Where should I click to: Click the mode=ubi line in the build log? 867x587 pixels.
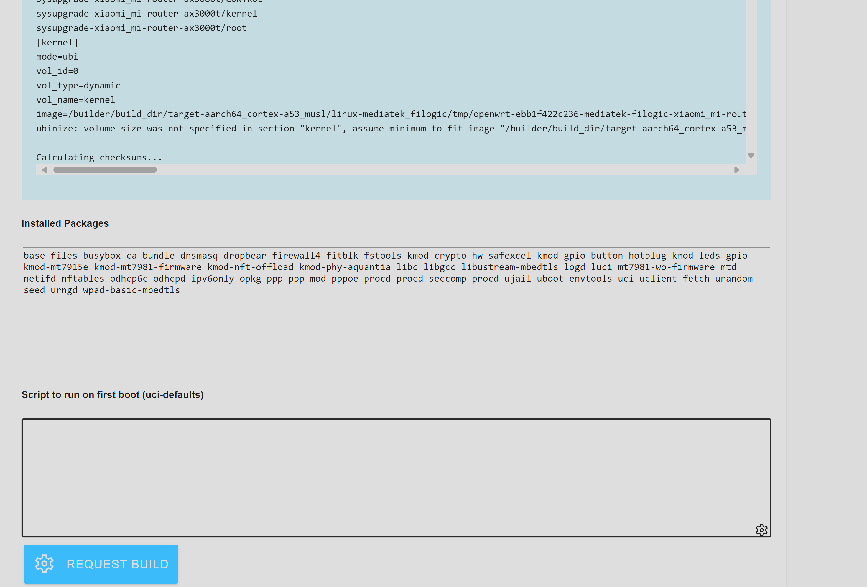[x=57, y=56]
